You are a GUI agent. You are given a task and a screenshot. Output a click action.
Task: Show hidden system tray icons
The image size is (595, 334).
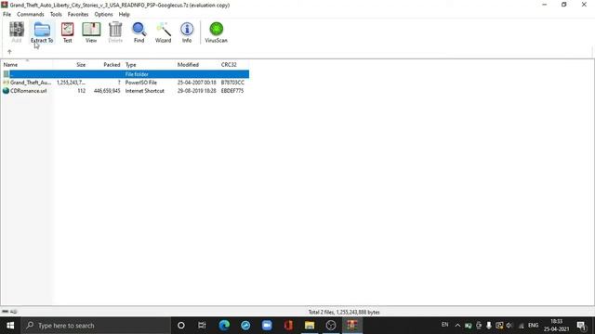click(x=457, y=326)
